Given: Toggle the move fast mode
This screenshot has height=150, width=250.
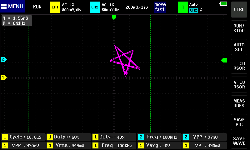Looking at the screenshot, I should pos(160,7).
